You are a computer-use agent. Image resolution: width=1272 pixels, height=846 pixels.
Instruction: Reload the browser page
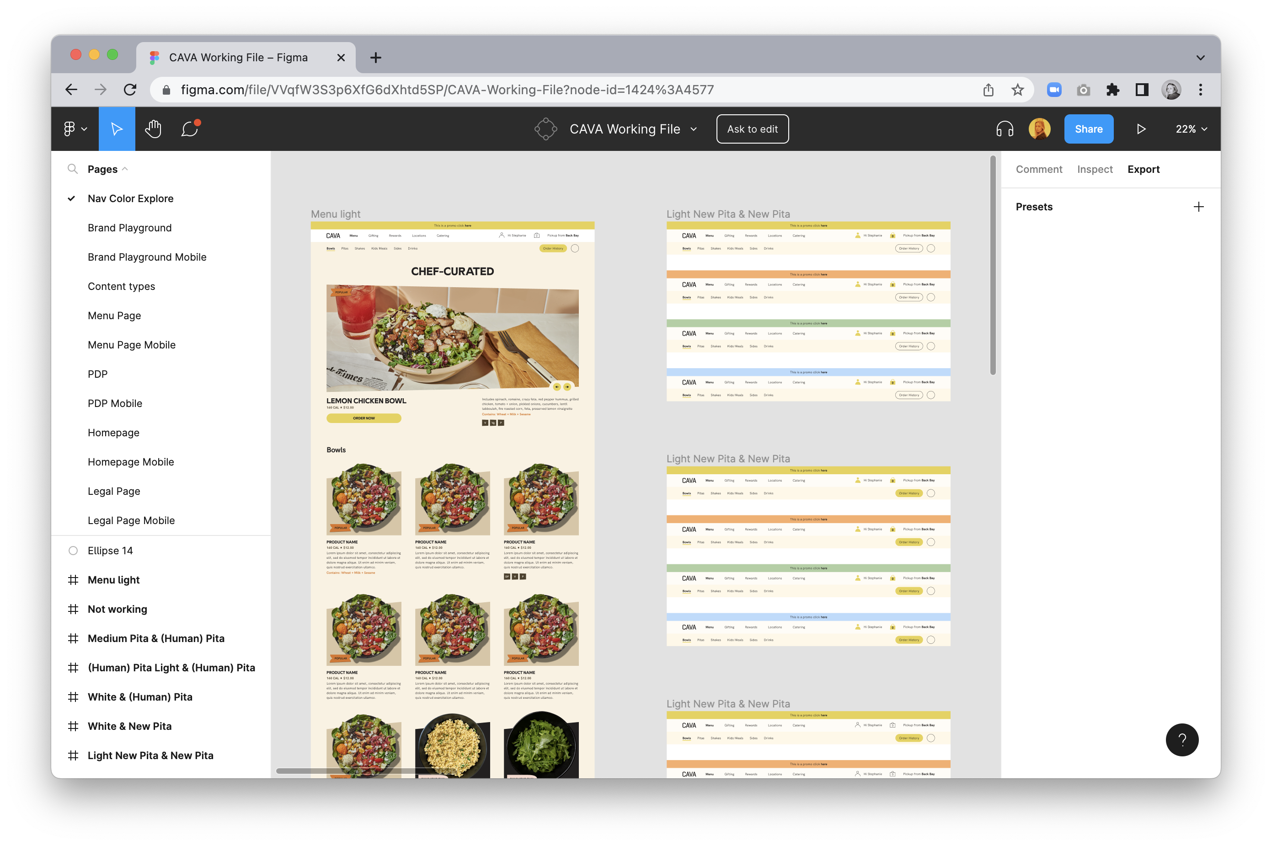(130, 90)
